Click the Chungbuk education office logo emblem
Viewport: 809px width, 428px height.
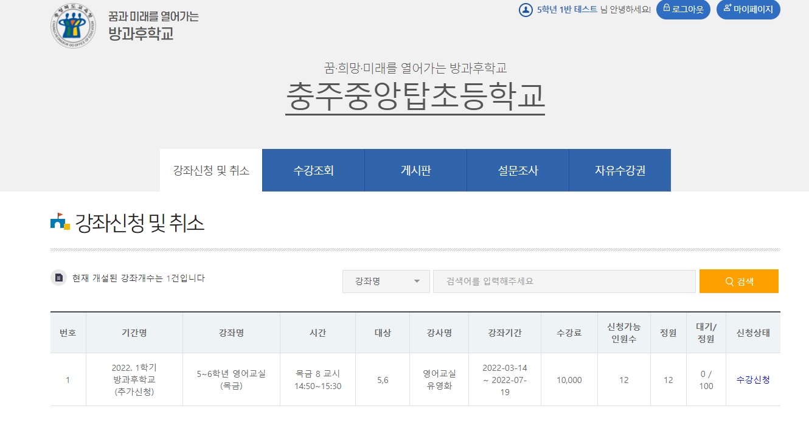pyautogui.click(x=73, y=26)
